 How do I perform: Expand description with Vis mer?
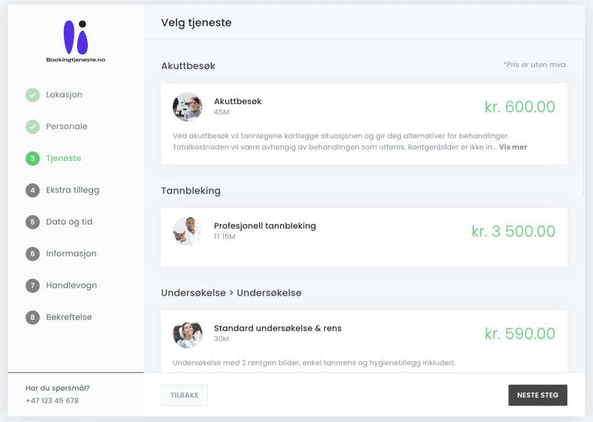(513, 147)
